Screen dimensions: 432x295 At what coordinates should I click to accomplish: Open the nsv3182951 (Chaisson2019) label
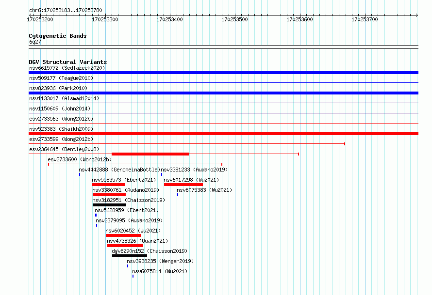[129, 200]
